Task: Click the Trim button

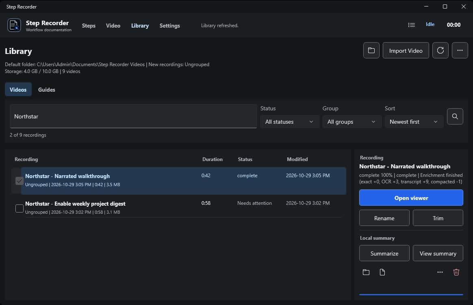Action: [x=438, y=218]
